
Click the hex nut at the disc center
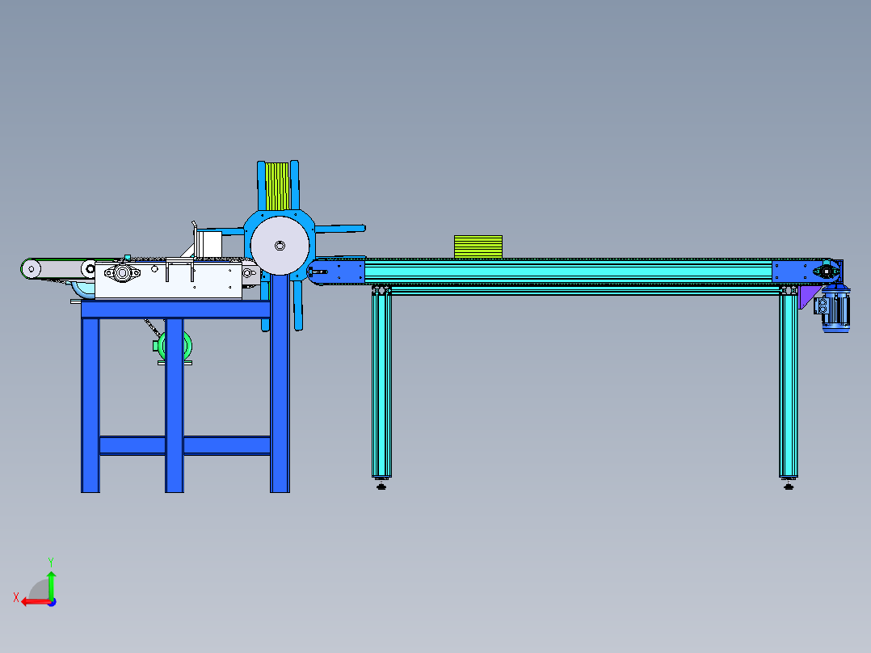[280, 246]
